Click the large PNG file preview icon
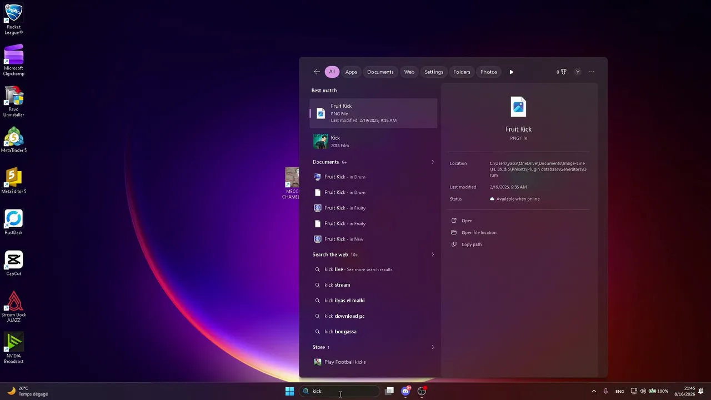Image resolution: width=711 pixels, height=400 pixels. click(x=518, y=107)
